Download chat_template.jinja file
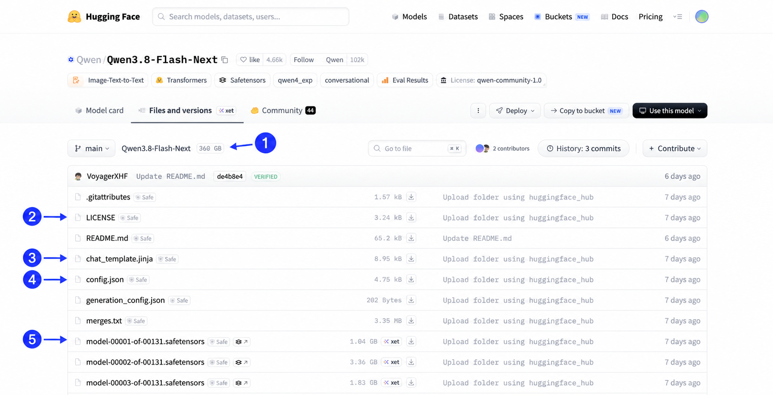This screenshot has width=773, height=395. [411, 259]
